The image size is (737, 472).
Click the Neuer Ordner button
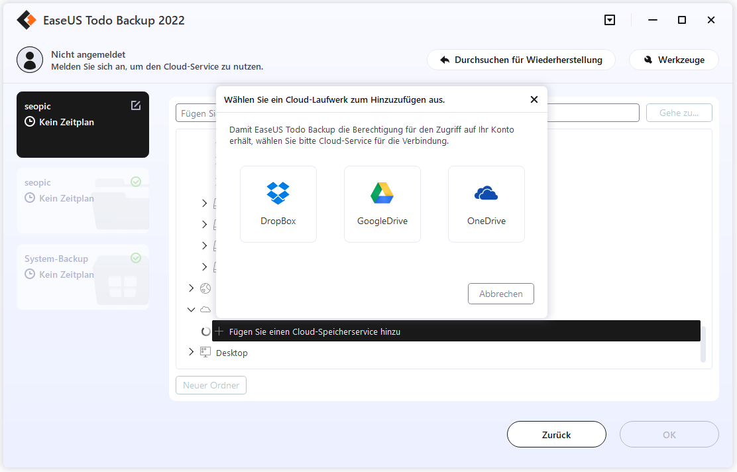pos(211,385)
